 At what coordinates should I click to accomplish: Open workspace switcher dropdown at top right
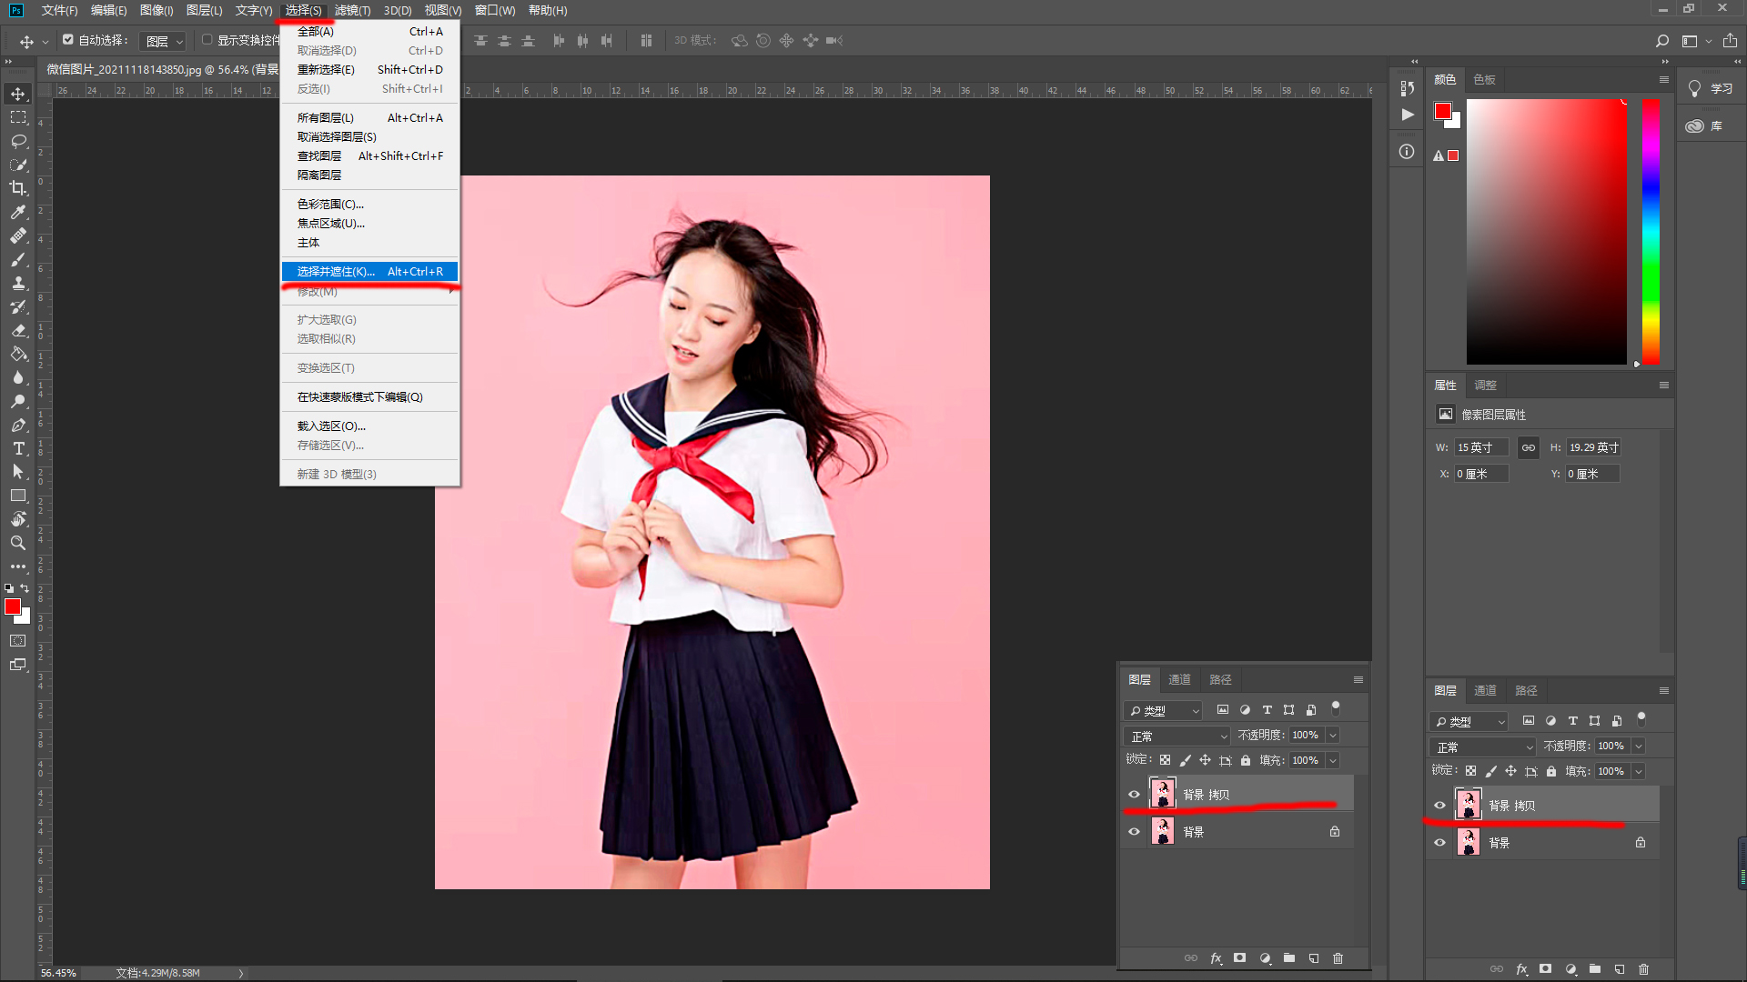[x=1696, y=41]
